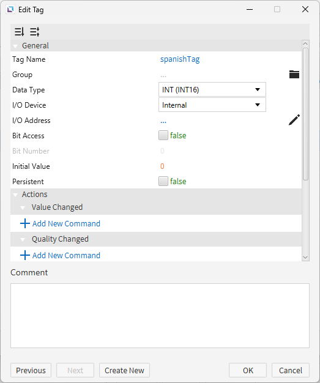Open the Data Type dropdown

[212, 89]
